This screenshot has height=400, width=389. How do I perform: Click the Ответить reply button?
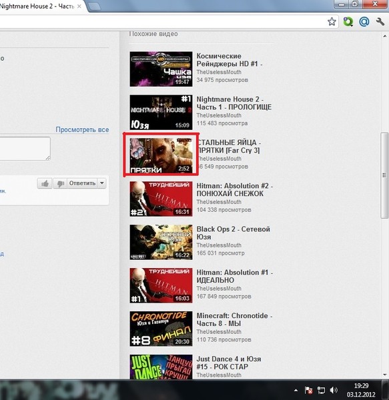coord(82,183)
